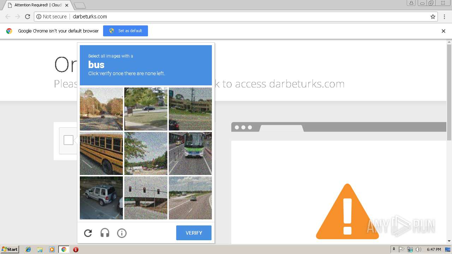Open the Chrome three-dot menu

coord(445,17)
